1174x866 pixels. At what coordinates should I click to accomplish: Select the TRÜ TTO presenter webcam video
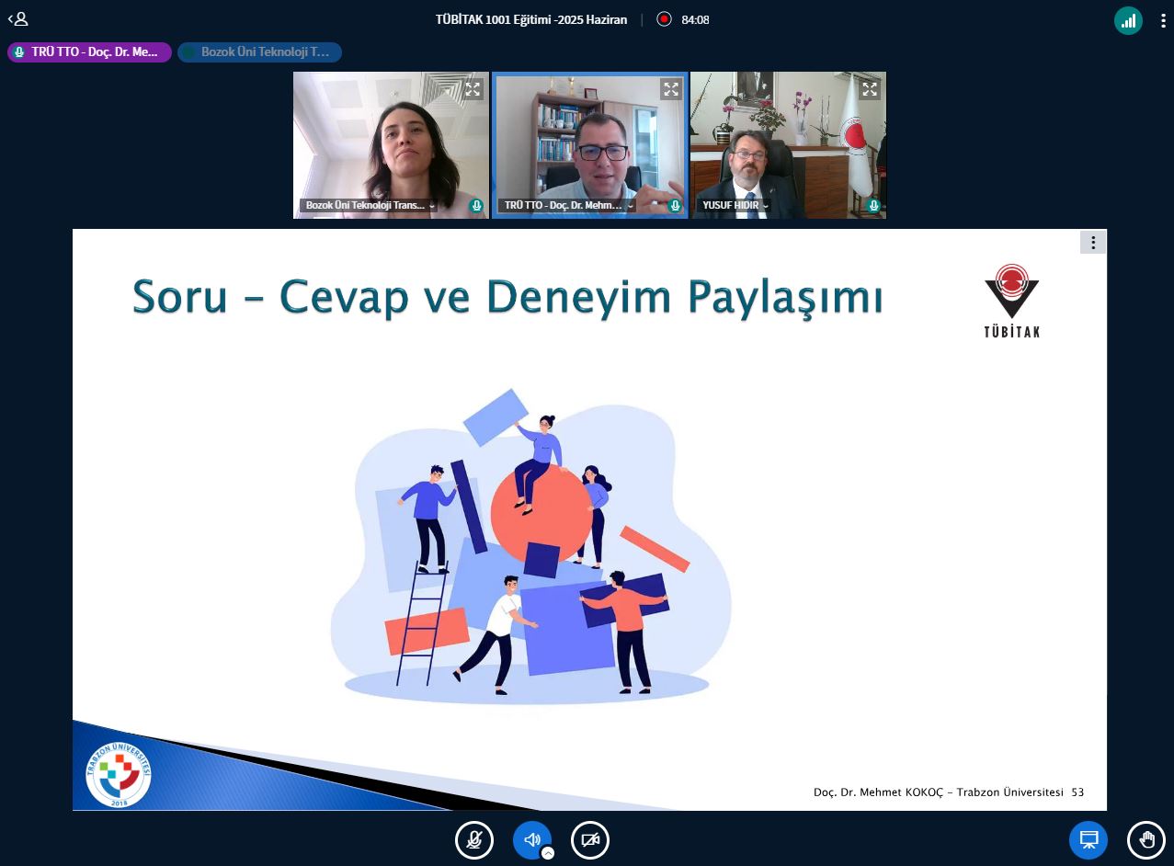tap(589, 145)
